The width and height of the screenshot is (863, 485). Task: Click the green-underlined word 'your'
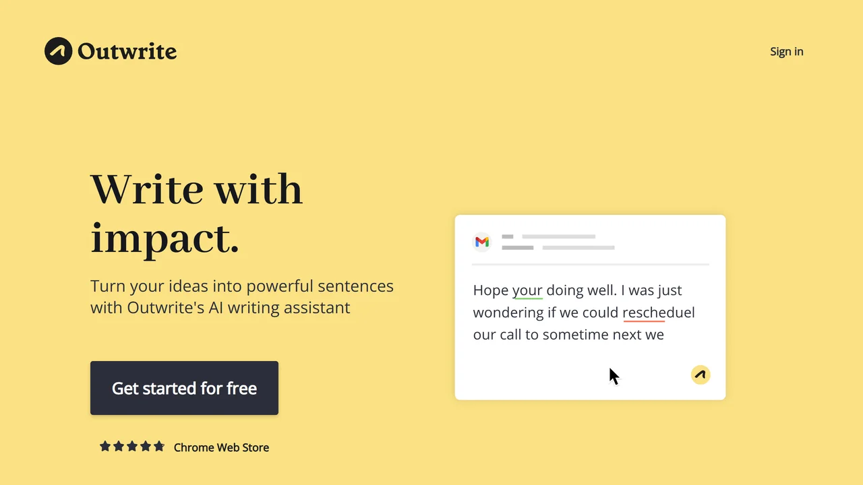click(x=527, y=290)
